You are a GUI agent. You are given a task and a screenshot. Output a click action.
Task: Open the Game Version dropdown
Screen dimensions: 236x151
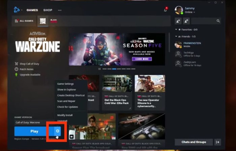pos(32,122)
